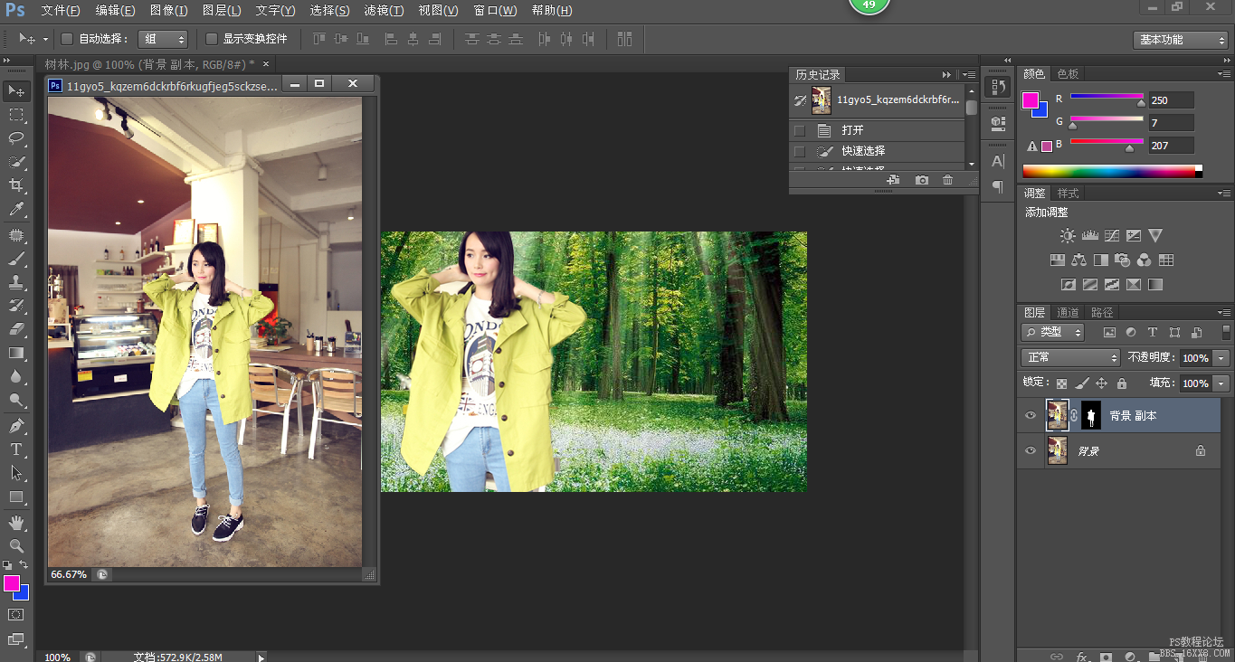Open the 填充 fill dropdown arrow
The height and width of the screenshot is (662, 1235).
[1222, 383]
